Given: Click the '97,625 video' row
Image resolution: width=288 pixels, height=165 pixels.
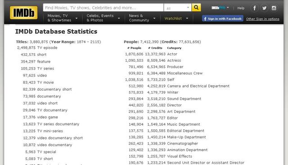Looking at the screenshot, I should tap(35, 75).
